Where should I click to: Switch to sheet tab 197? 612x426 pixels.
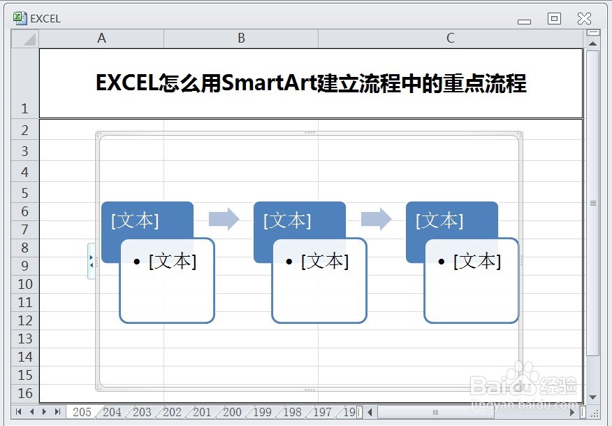click(322, 412)
